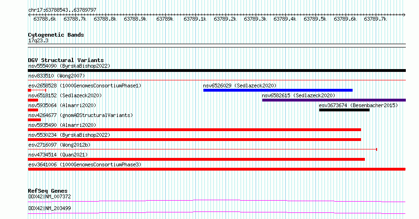This screenshot has height=219, width=419.
Task: Click the short red nsv4264677 variant bar
Action: [x=34, y=120]
